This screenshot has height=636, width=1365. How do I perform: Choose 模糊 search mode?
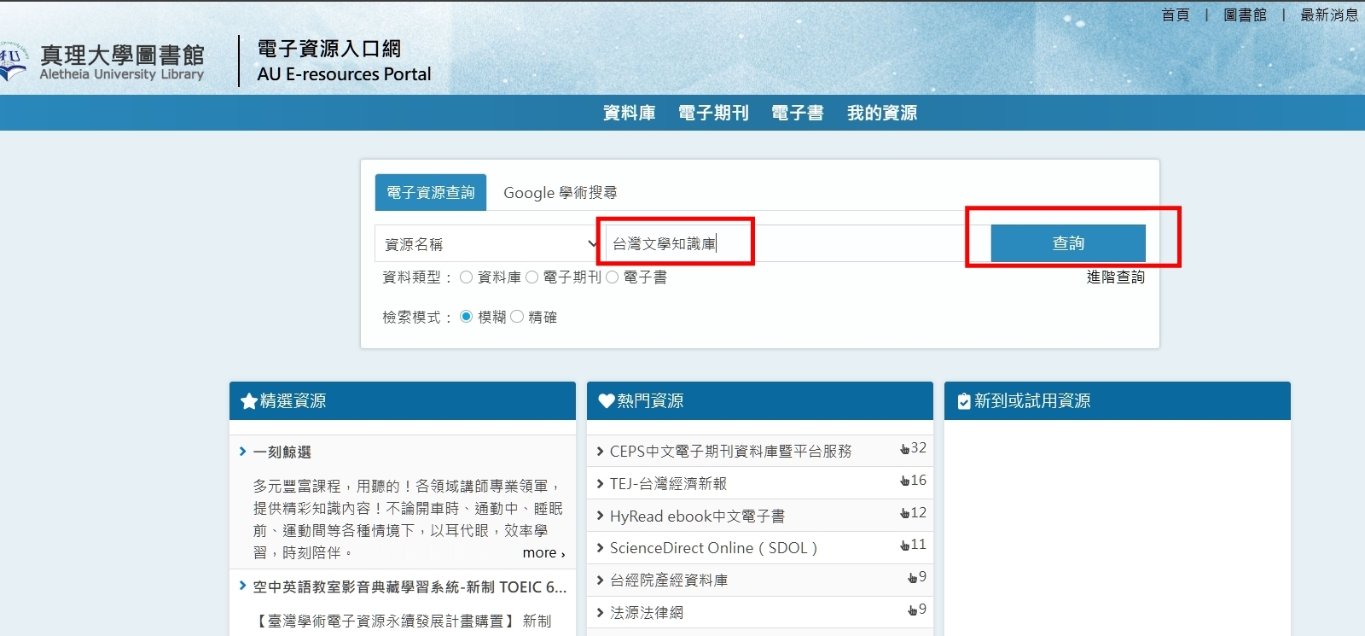coord(466,317)
